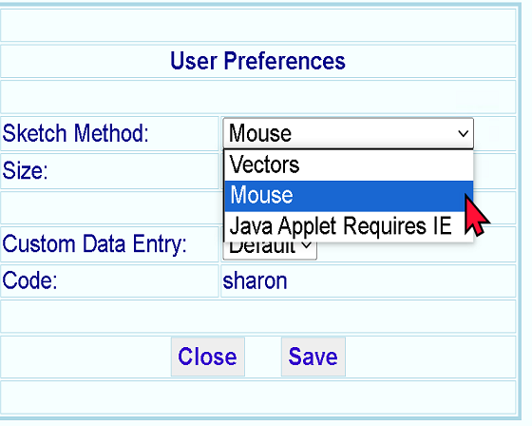Click the chevron on the Default dropdown
This screenshot has height=426, width=532.
coord(306,245)
